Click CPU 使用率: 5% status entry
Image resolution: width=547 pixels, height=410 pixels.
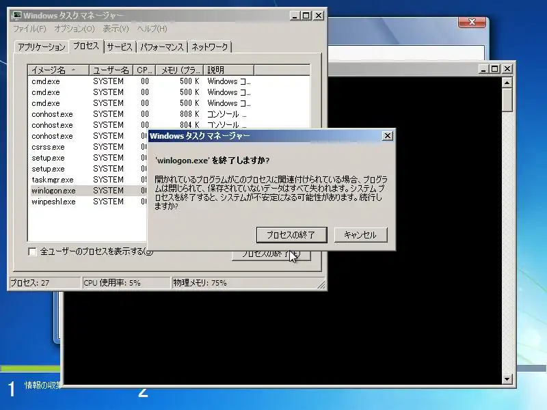pos(126,283)
